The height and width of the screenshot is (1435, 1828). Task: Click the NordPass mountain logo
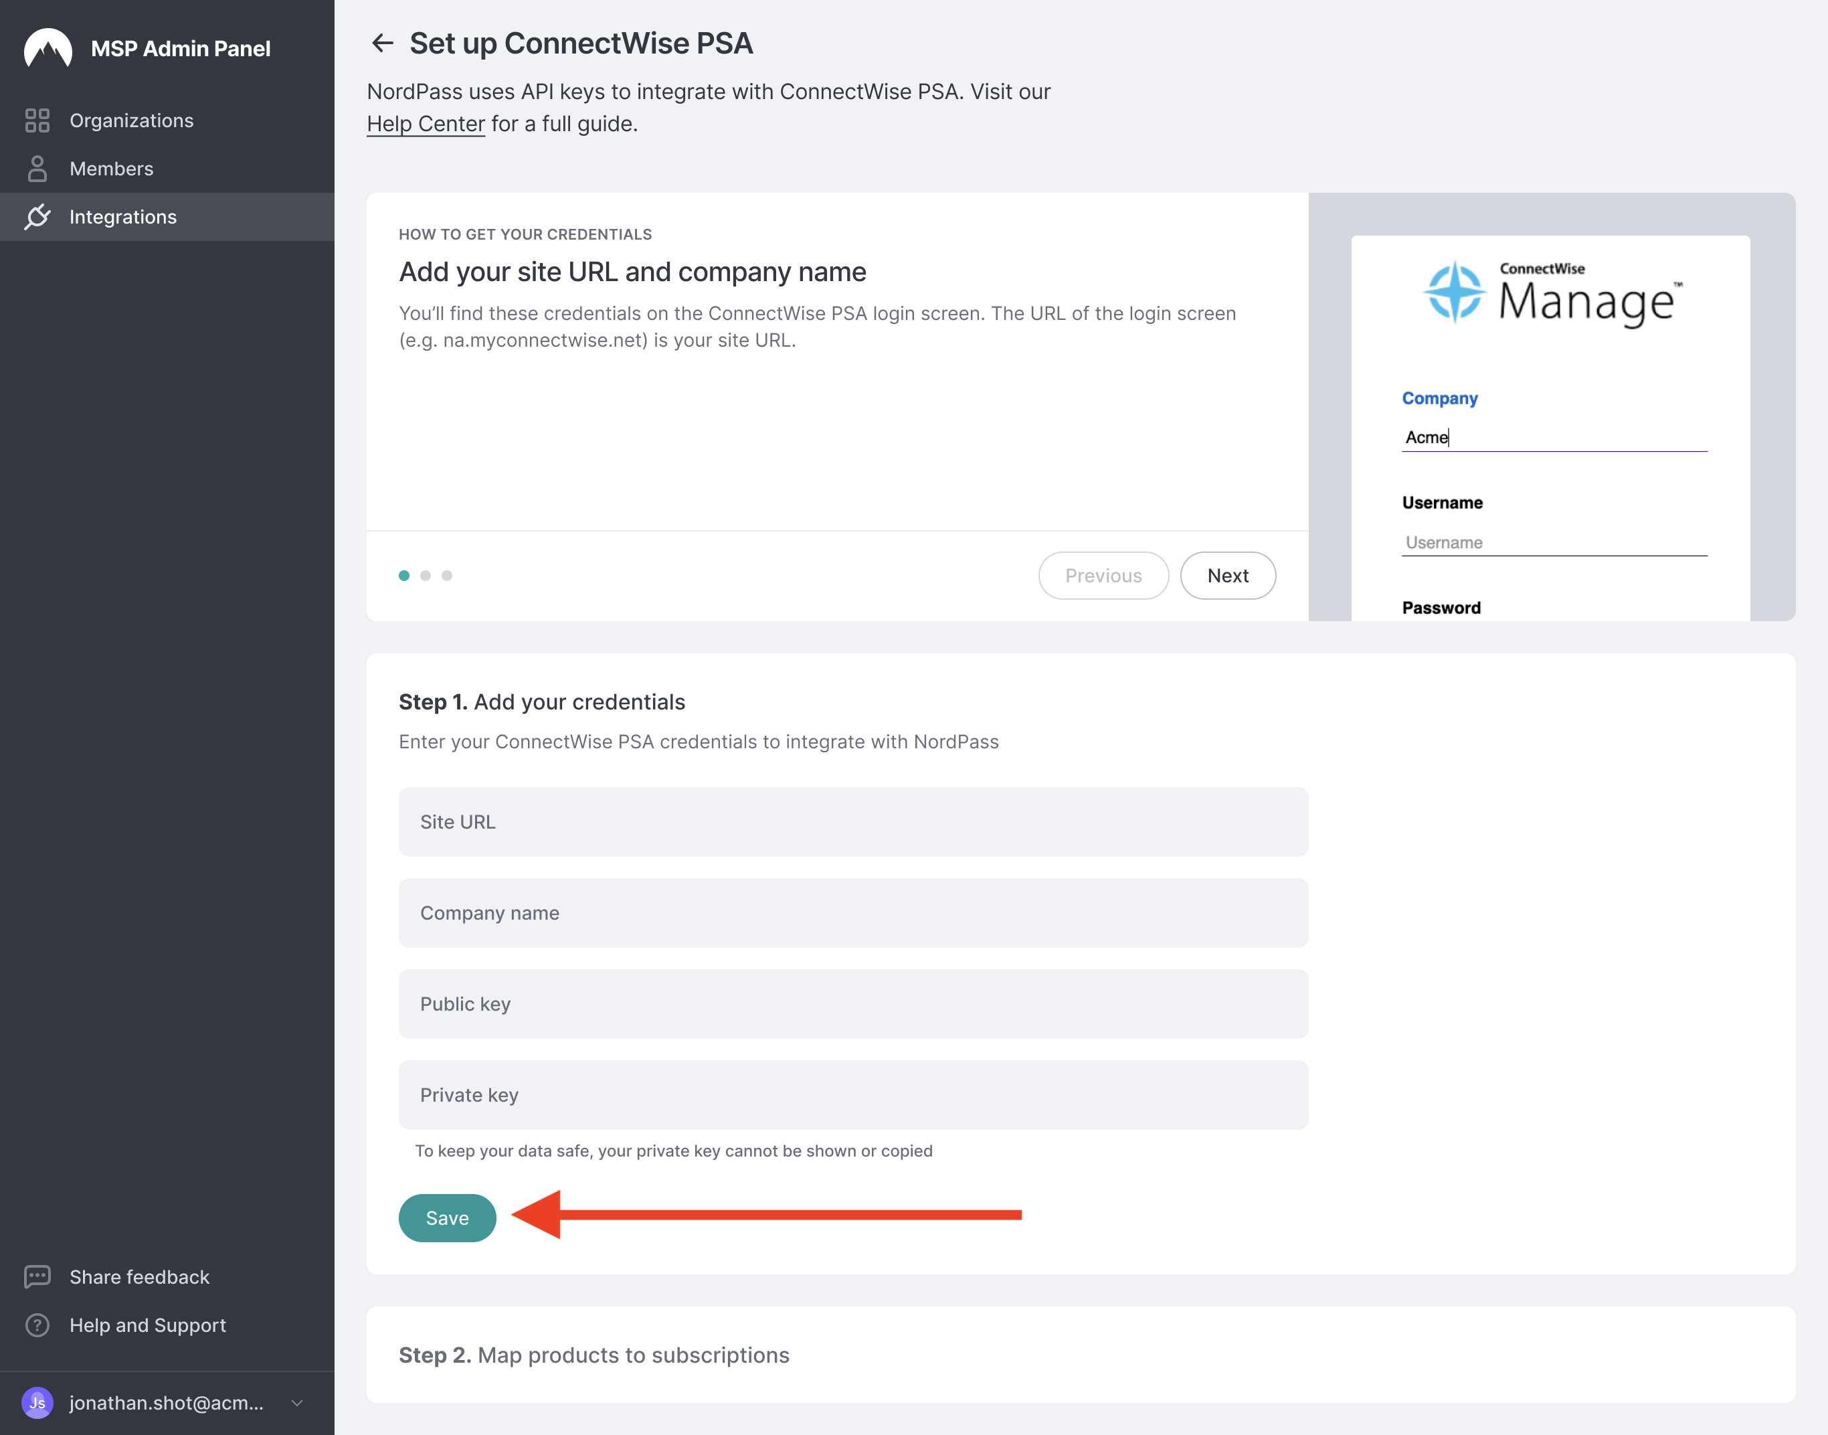click(48, 48)
